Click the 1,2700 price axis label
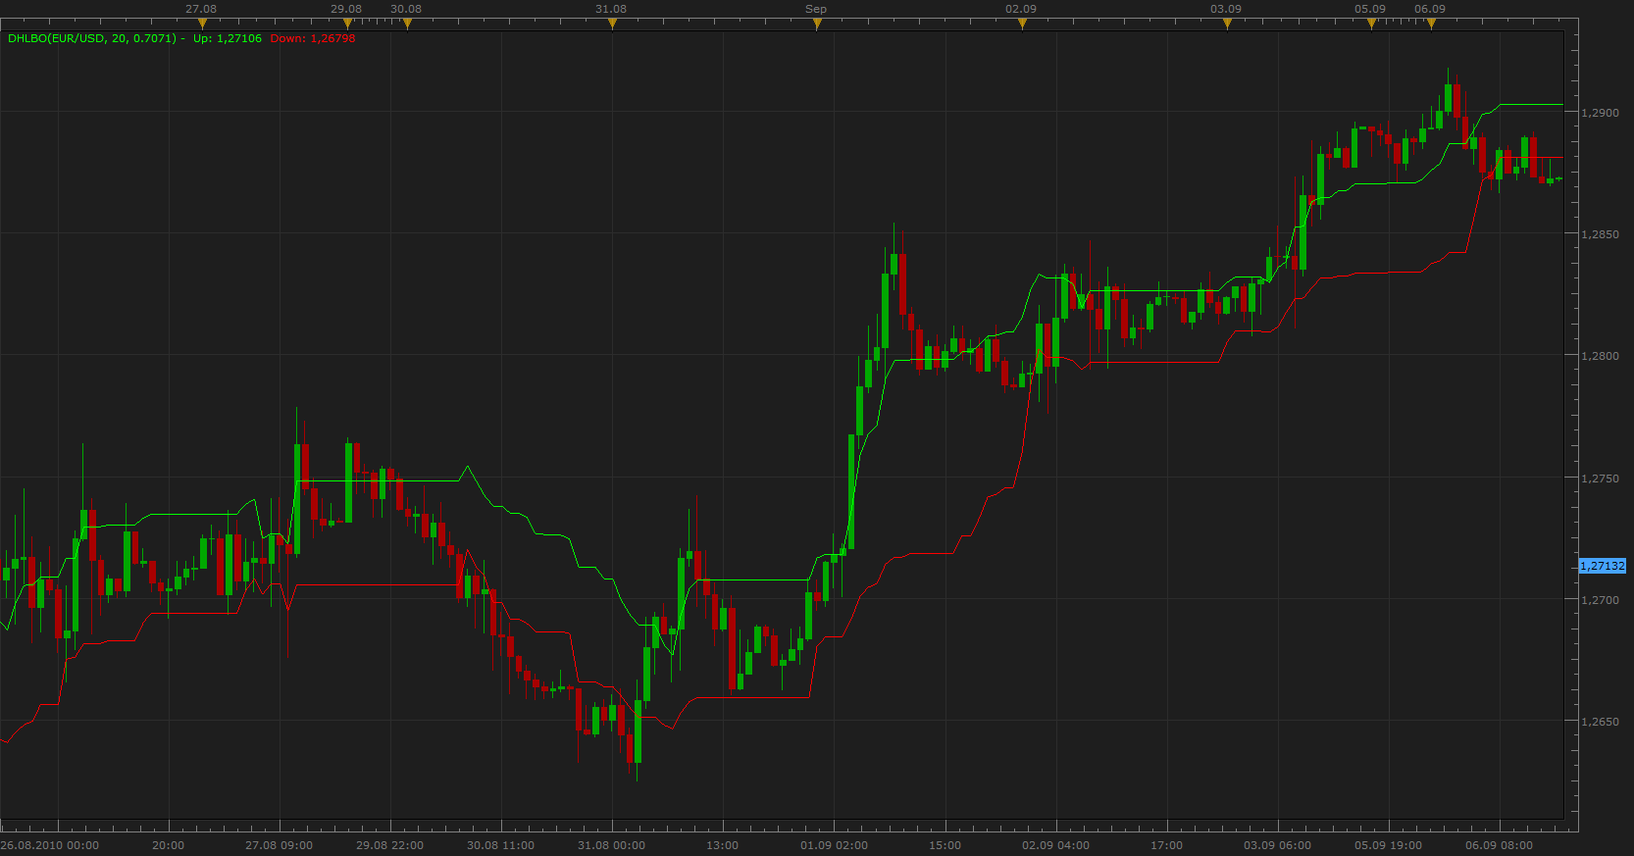This screenshot has height=856, width=1634. [x=1601, y=600]
